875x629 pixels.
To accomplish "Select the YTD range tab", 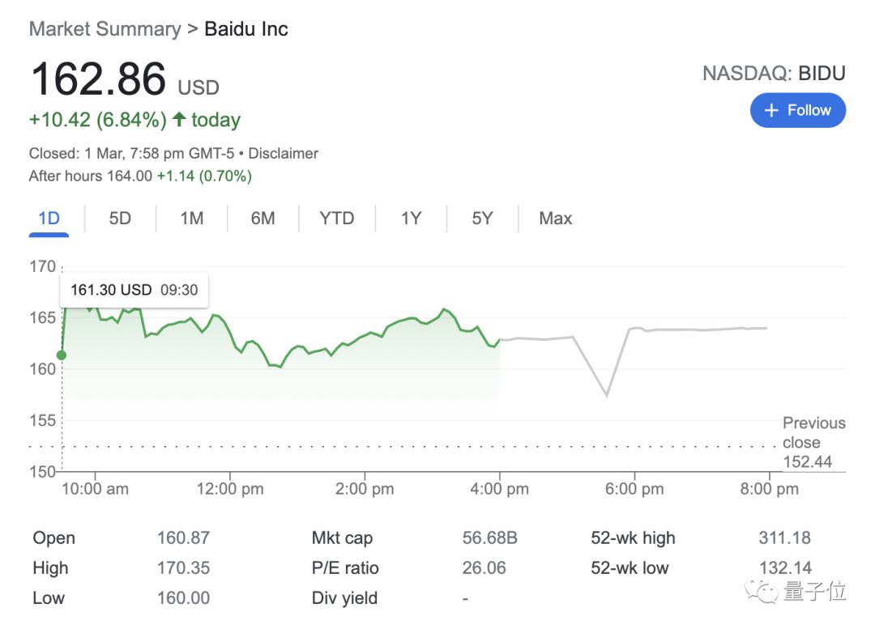I will 336,219.
